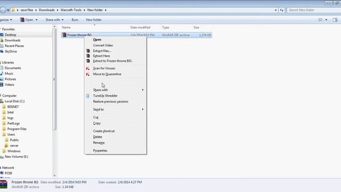Select TuneUp Shredder menu item
341x192 pixels.
pos(105,95)
